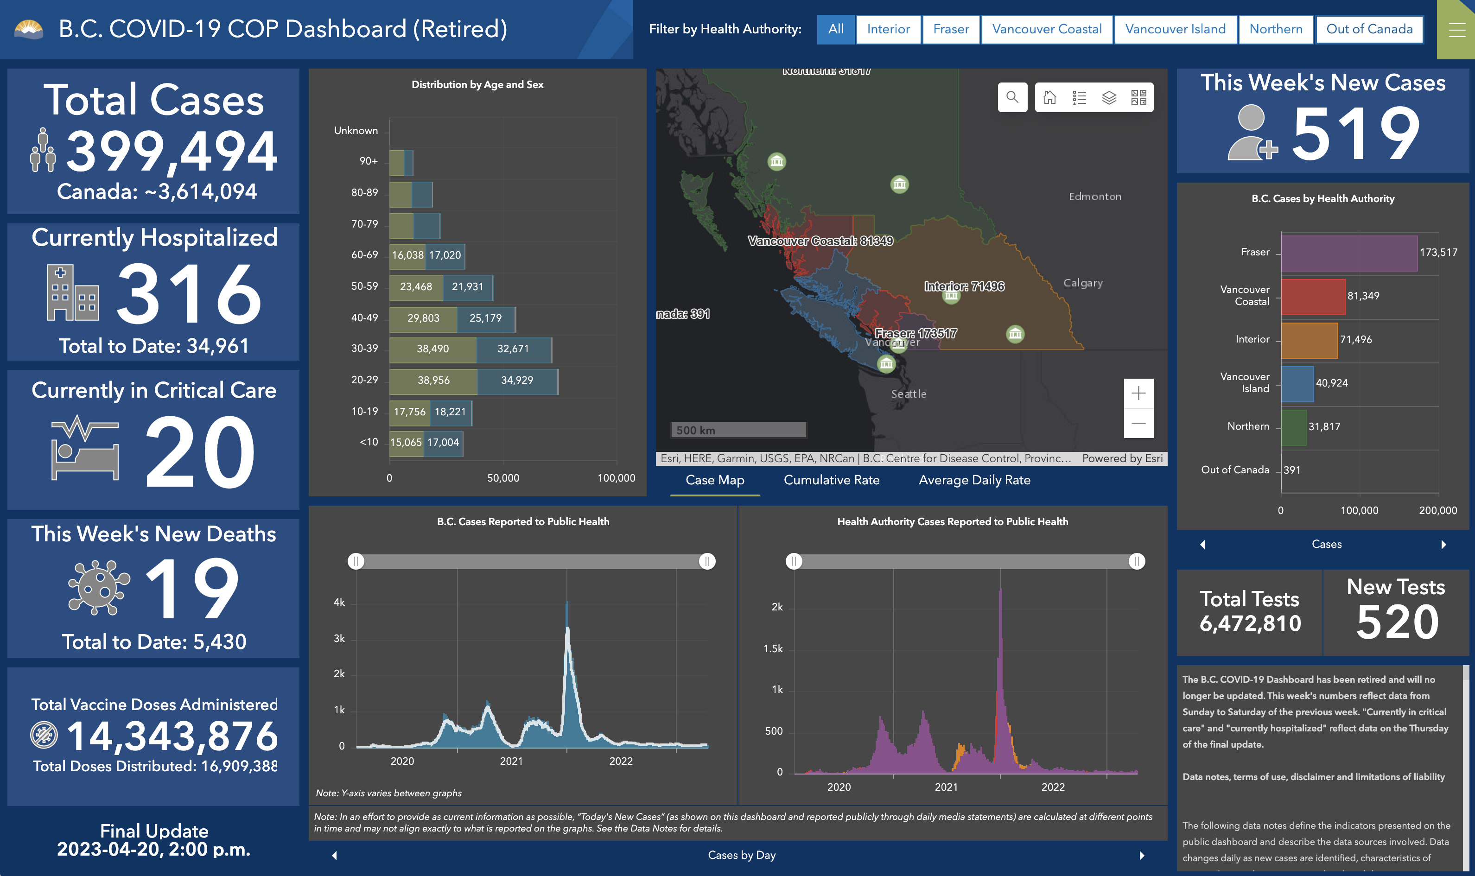Advance the Cases health authority chart right

(x=1443, y=544)
